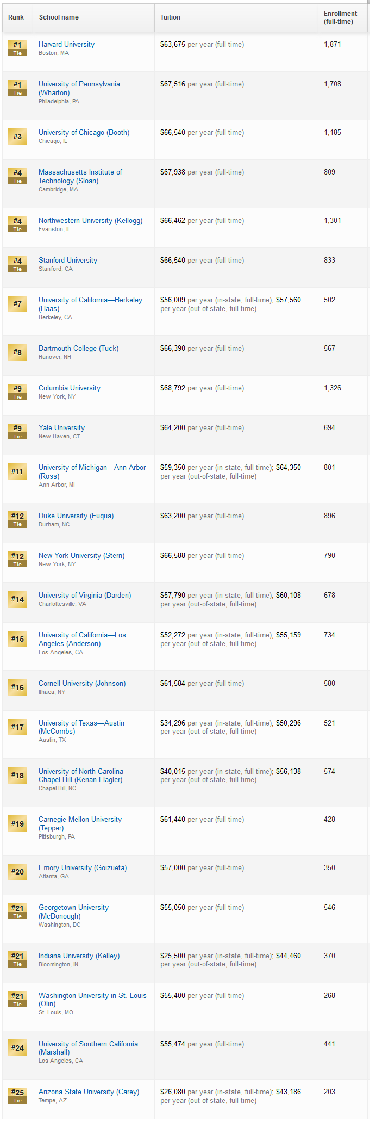The height and width of the screenshot is (1122, 370).
Task: Open the Columbia University link
Action: pos(70,388)
